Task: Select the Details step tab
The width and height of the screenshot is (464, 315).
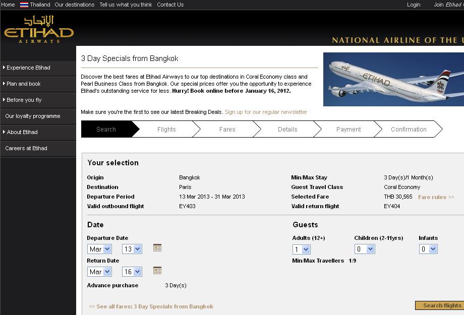Action: click(x=287, y=129)
